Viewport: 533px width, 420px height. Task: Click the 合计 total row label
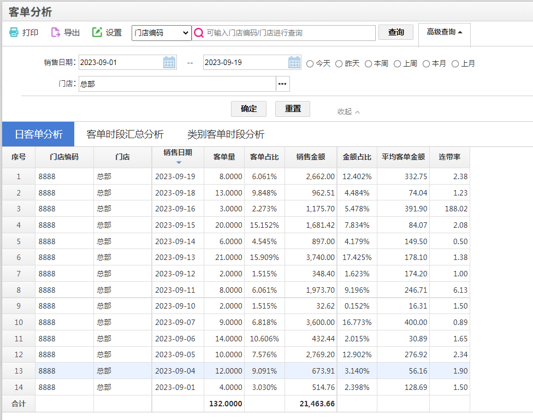point(19,404)
